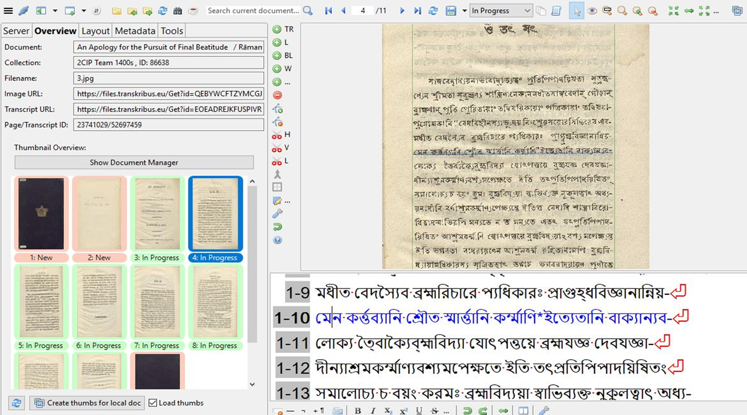Viewport: 747px width, 415px height.
Task: Switch to the Server tab
Action: 16,31
